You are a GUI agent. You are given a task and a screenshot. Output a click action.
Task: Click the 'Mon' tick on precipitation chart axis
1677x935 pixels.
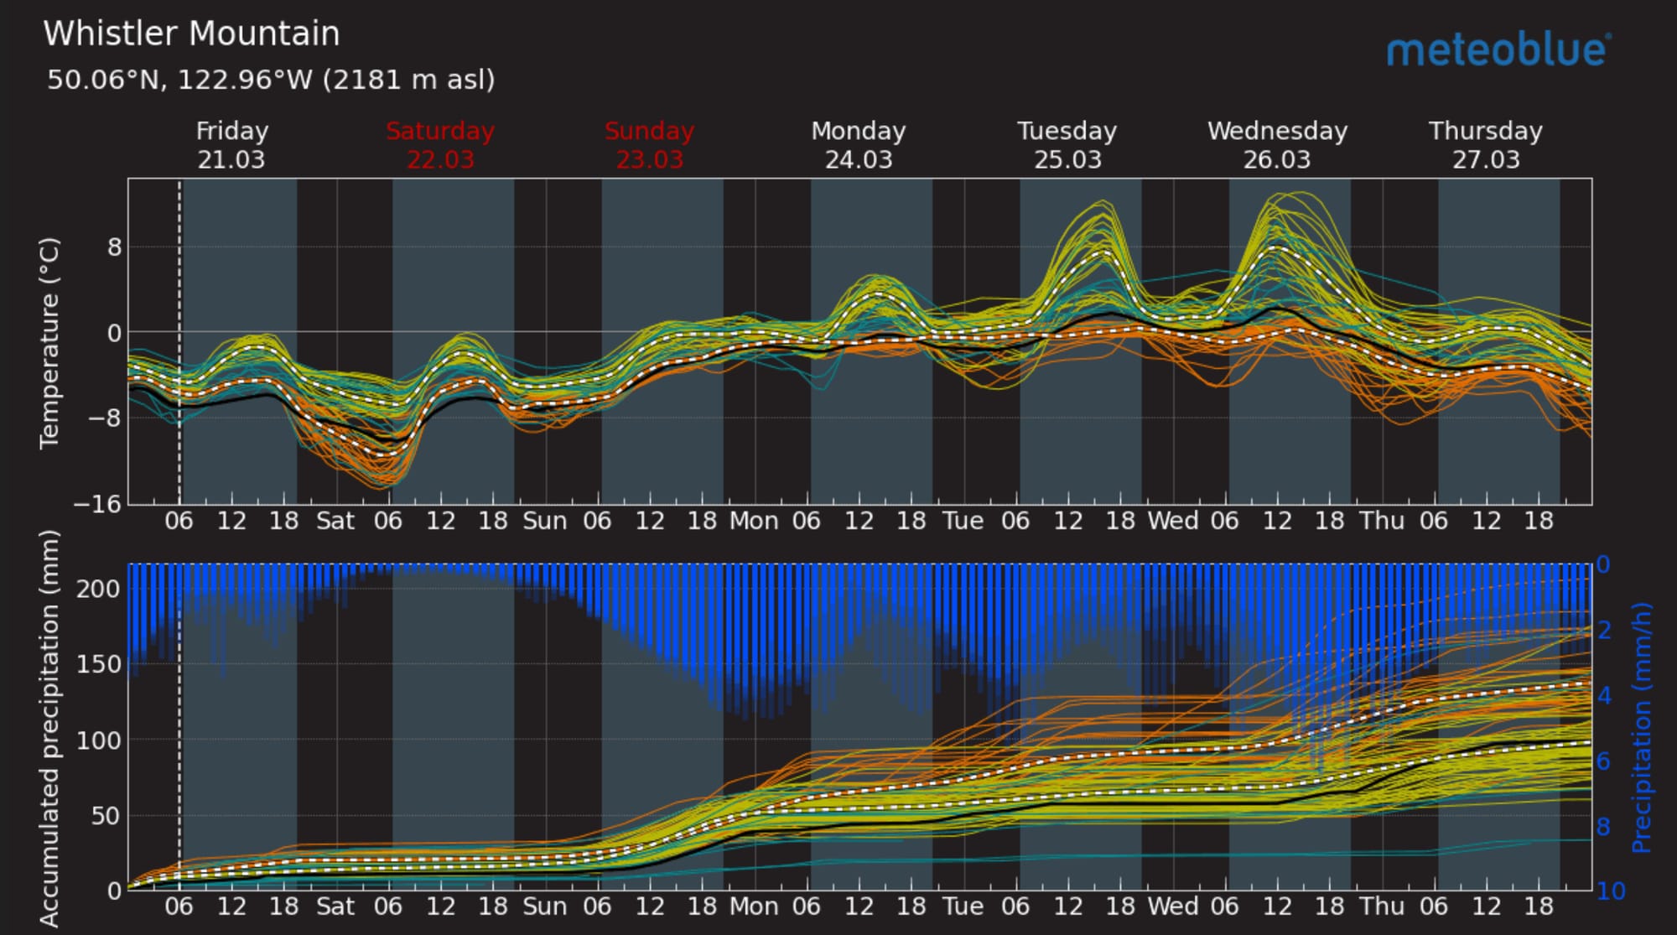754,906
